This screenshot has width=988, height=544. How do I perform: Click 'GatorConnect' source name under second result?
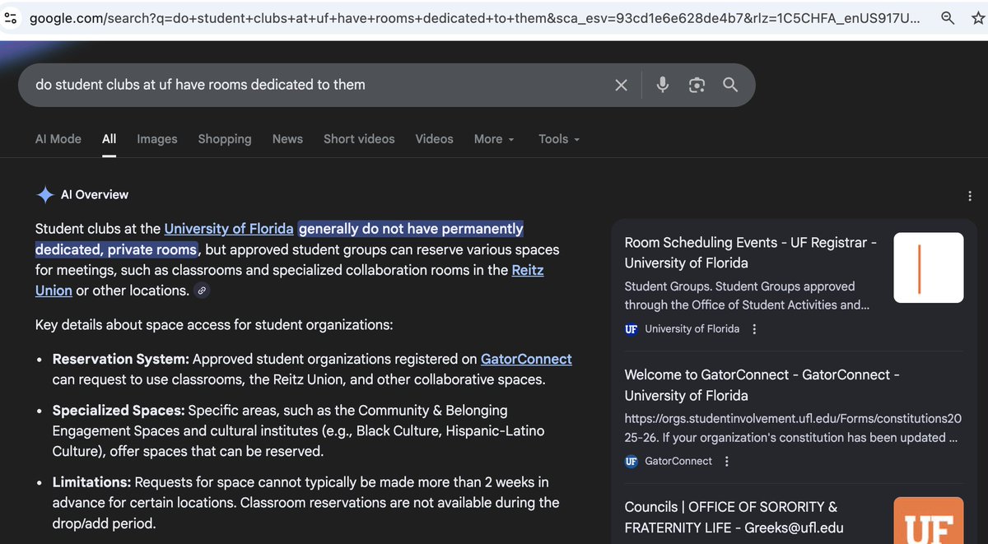point(678,462)
